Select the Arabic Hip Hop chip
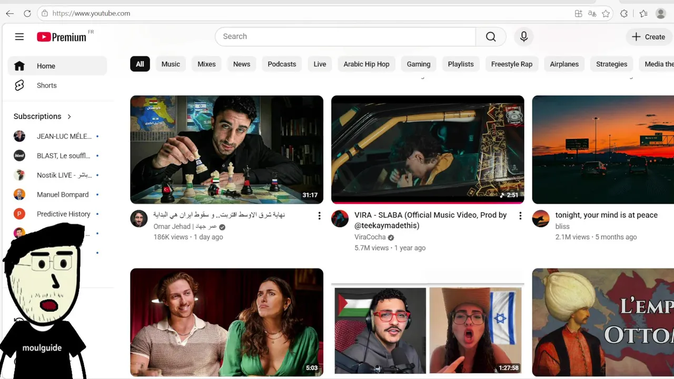 366,64
